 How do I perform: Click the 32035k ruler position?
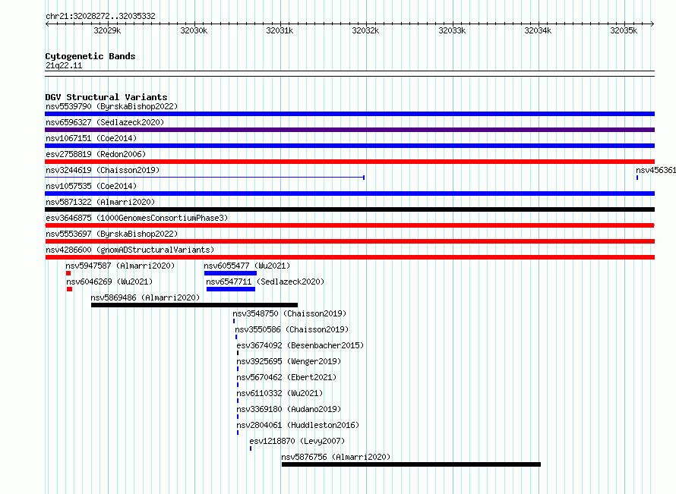pyautogui.click(x=624, y=30)
